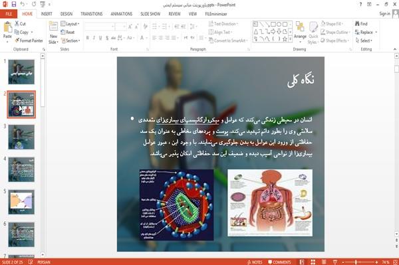Toggle Italic formatting

(94, 38)
